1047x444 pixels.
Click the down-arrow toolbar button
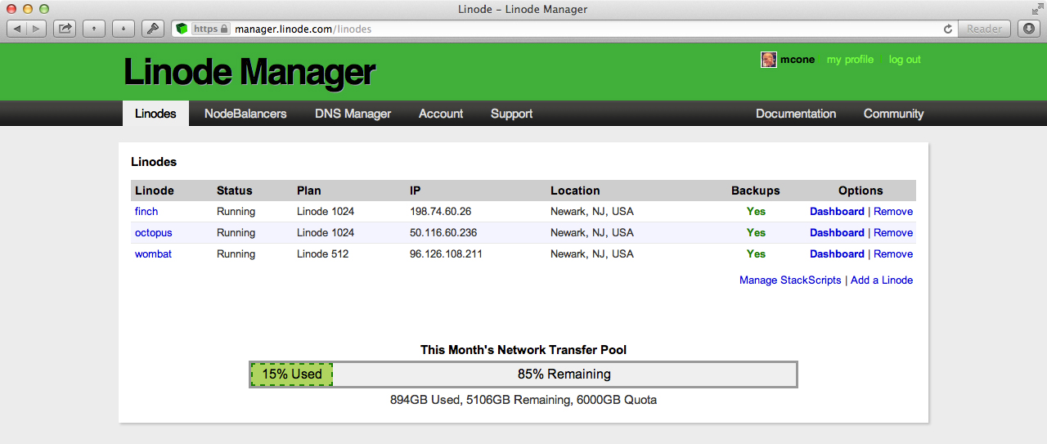coord(124,29)
